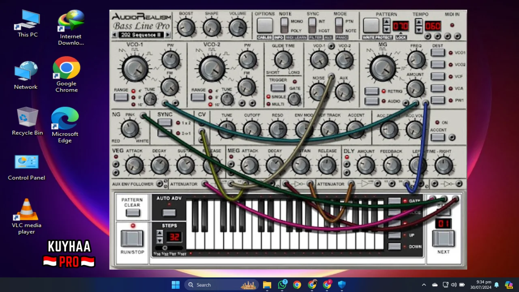Click the MG waveform selector knob

(x=382, y=68)
